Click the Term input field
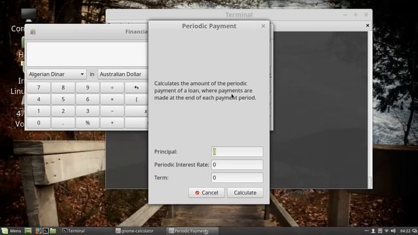Screen dimensions: 418x235 click(x=237, y=178)
